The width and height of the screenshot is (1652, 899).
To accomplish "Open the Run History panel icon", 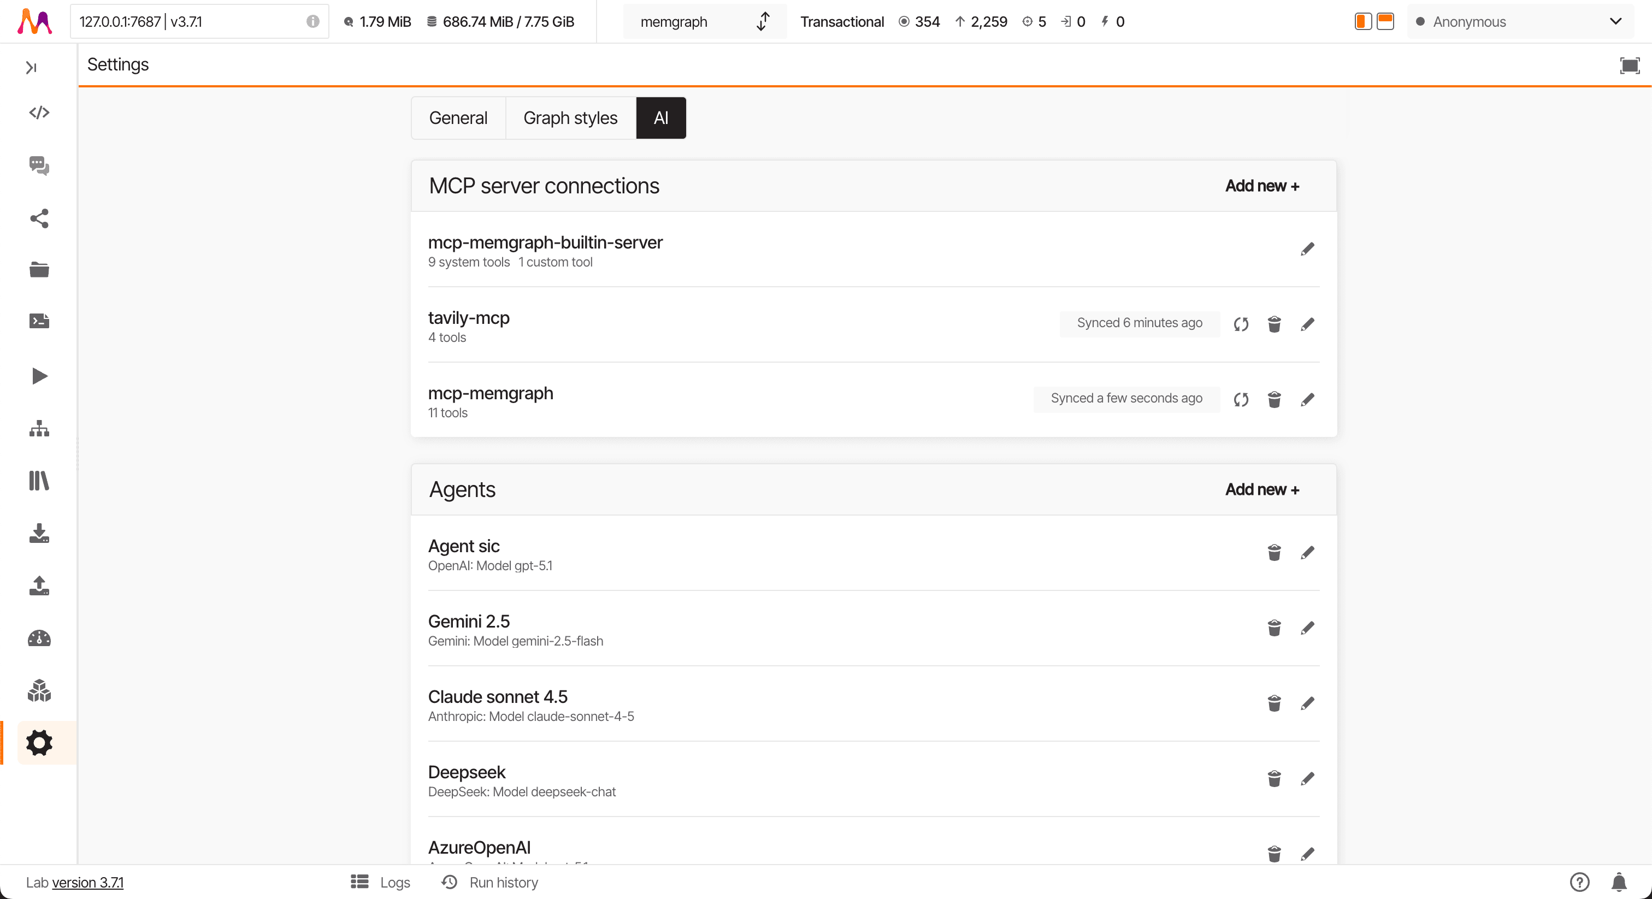I will (x=449, y=882).
